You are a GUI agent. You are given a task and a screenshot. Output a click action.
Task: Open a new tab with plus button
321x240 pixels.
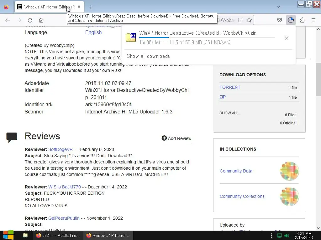[91, 7]
